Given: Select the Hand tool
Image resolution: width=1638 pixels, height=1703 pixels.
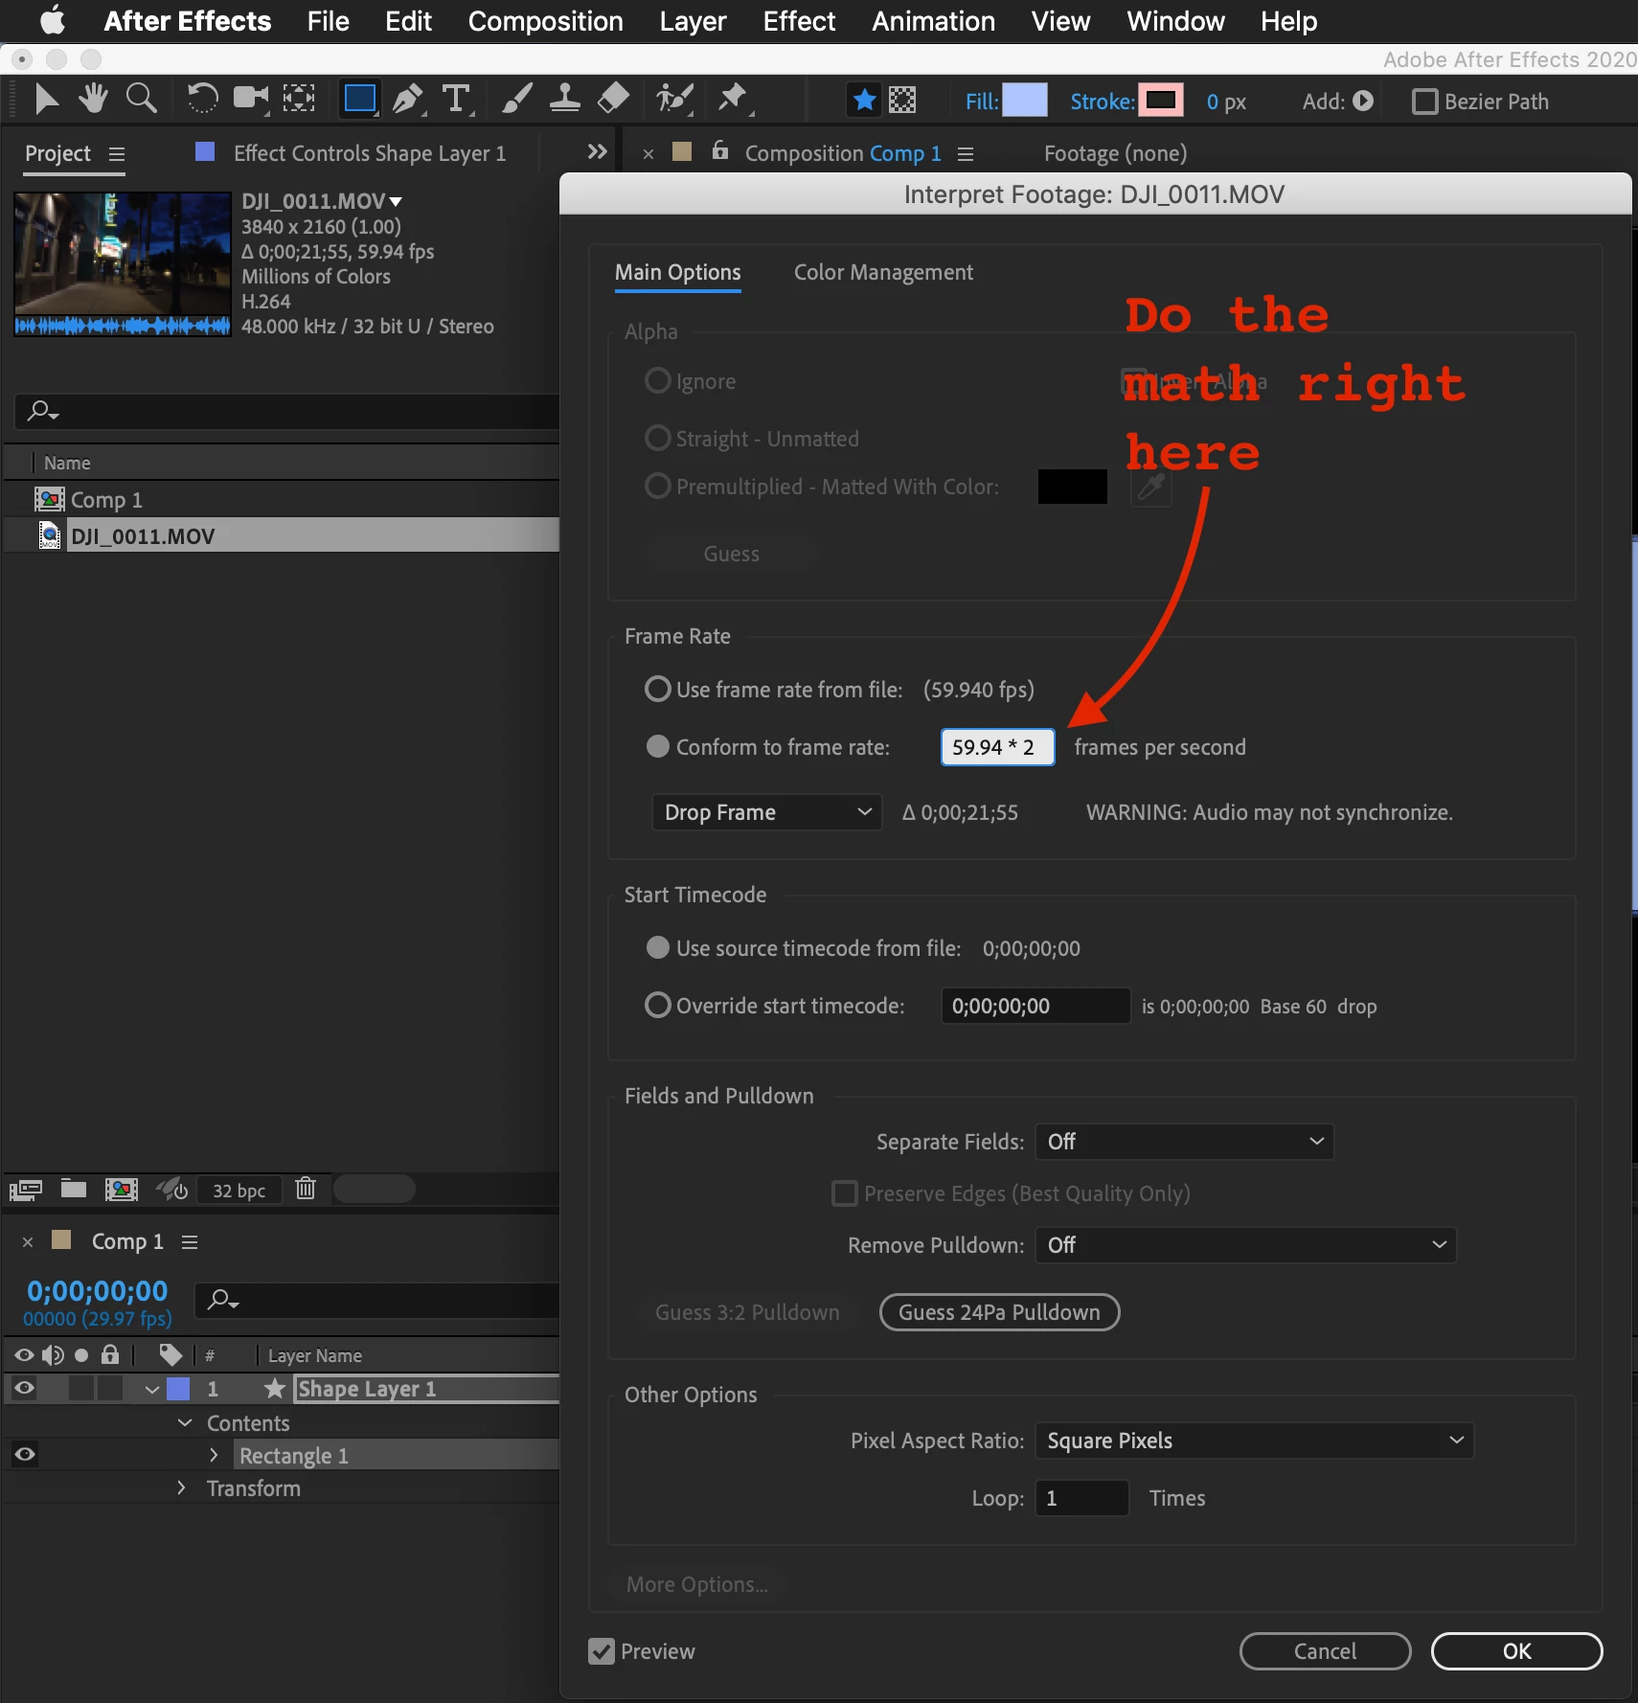Looking at the screenshot, I should [x=93, y=99].
